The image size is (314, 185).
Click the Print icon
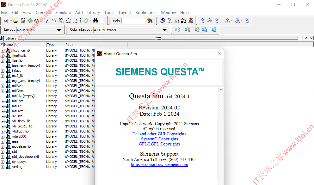click(37, 21)
